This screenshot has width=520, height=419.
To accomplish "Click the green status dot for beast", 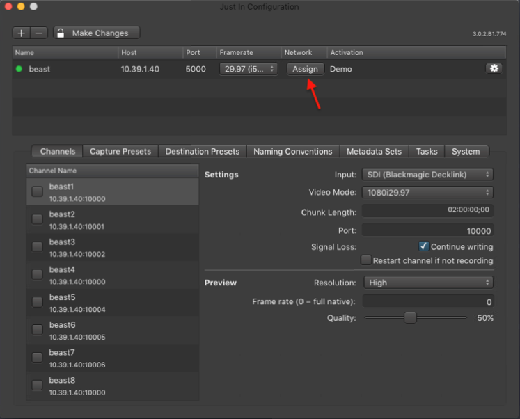I will (19, 69).
